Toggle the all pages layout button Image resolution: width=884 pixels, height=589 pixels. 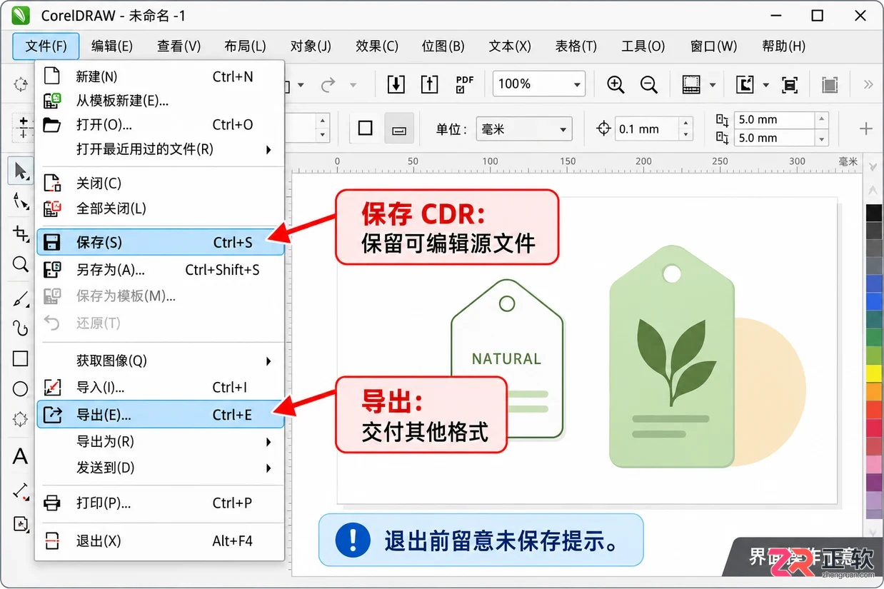(x=400, y=129)
